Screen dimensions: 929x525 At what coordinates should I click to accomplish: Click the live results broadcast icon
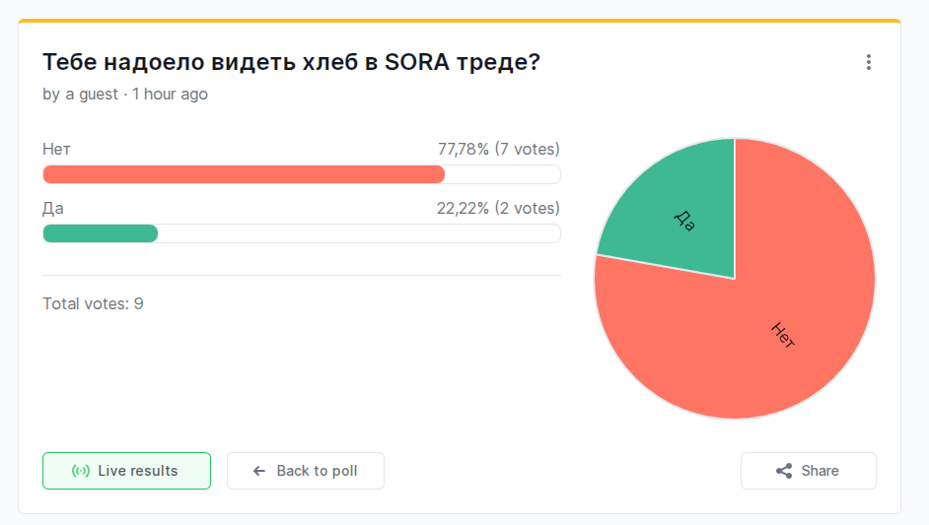tap(81, 471)
